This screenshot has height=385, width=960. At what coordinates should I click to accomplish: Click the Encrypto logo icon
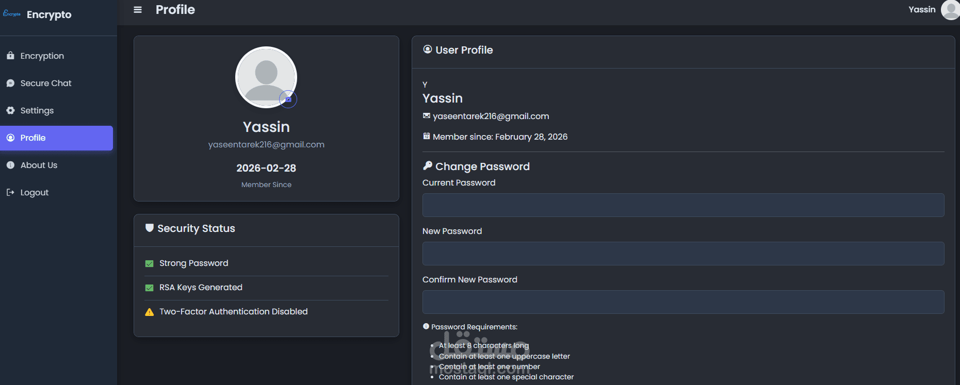[x=11, y=14]
